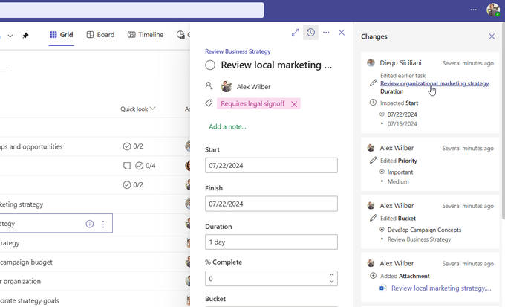Open info details icon on selected row

pos(90,224)
